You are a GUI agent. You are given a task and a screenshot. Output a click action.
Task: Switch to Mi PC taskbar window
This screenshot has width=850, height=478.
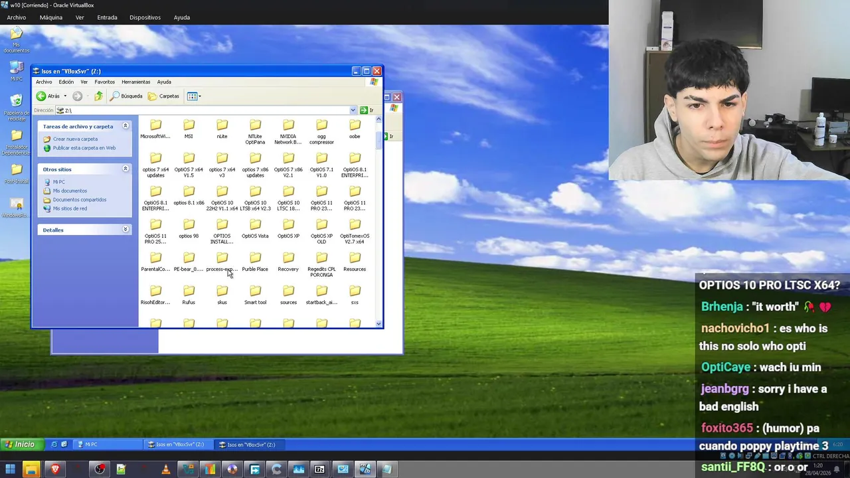[106, 444]
